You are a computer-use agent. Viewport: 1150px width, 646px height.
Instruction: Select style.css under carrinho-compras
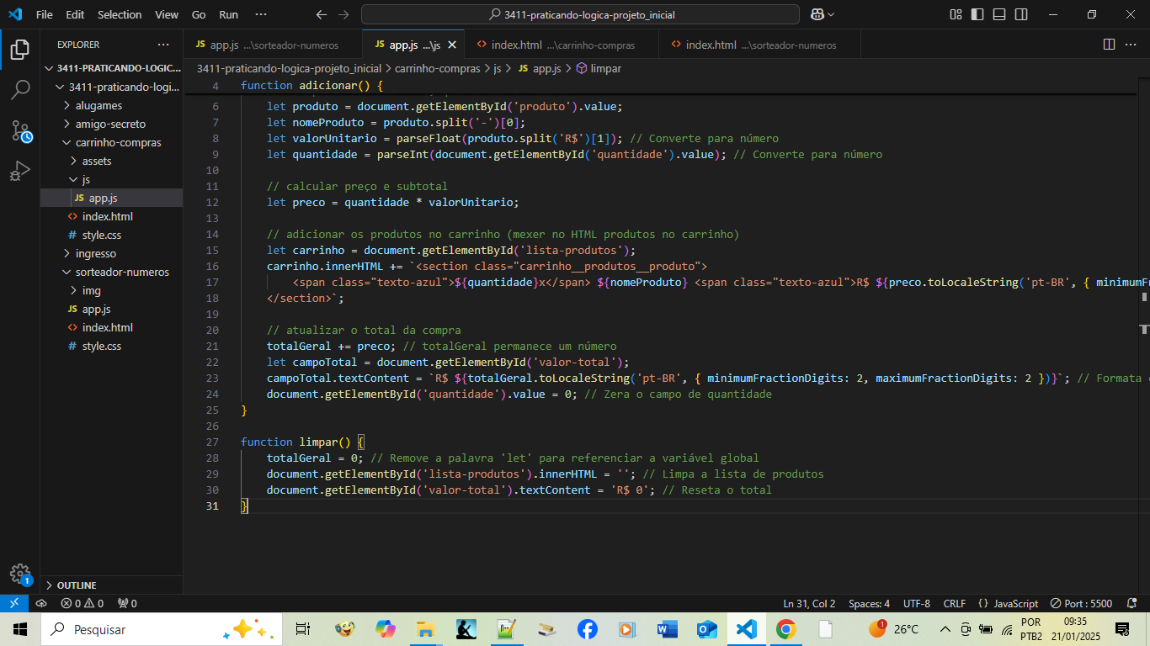[x=112, y=235]
